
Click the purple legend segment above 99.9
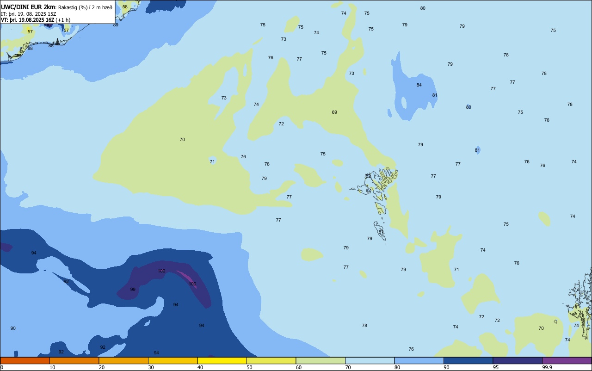pos(567,360)
